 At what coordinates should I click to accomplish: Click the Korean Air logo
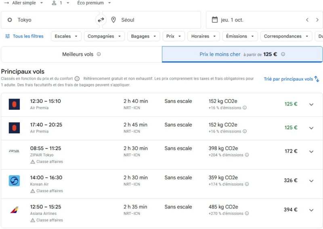[x=14, y=181]
